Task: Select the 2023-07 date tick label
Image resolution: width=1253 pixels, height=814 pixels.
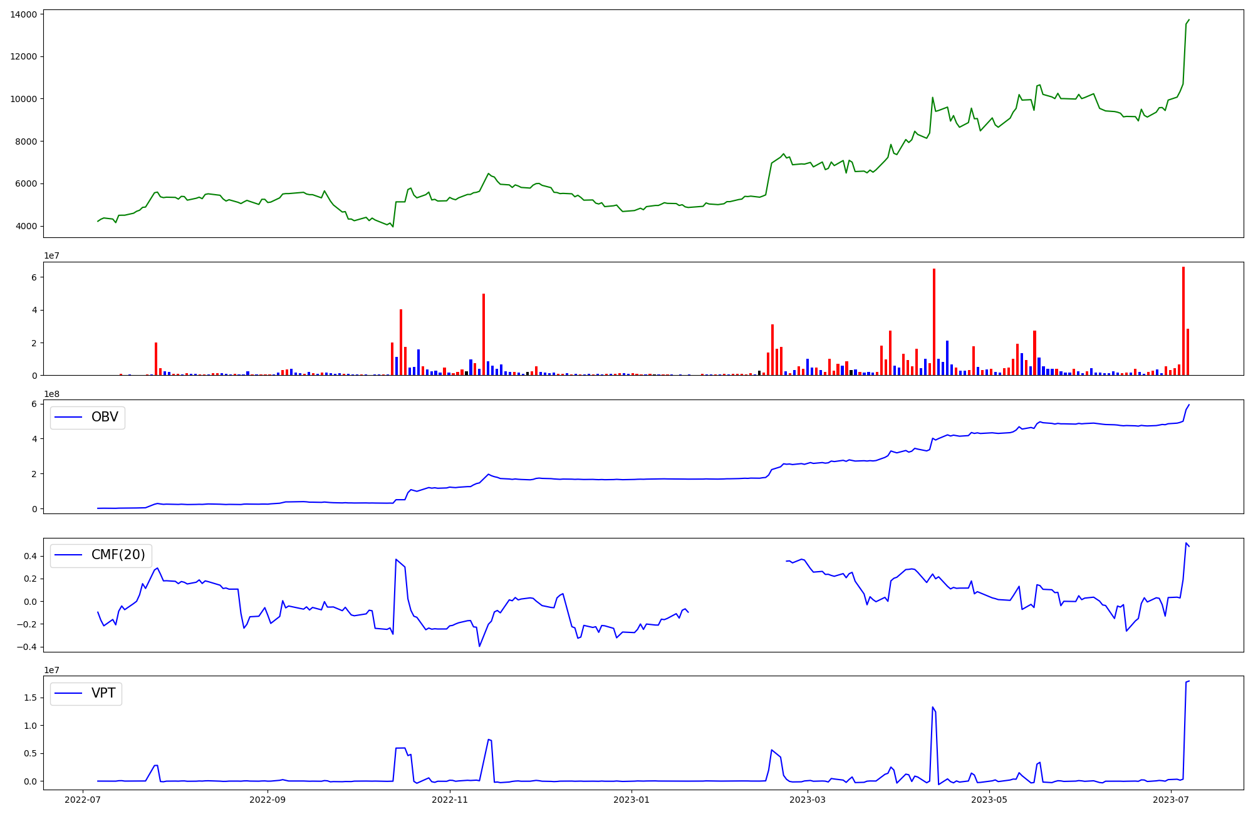Action: pyautogui.click(x=1171, y=799)
